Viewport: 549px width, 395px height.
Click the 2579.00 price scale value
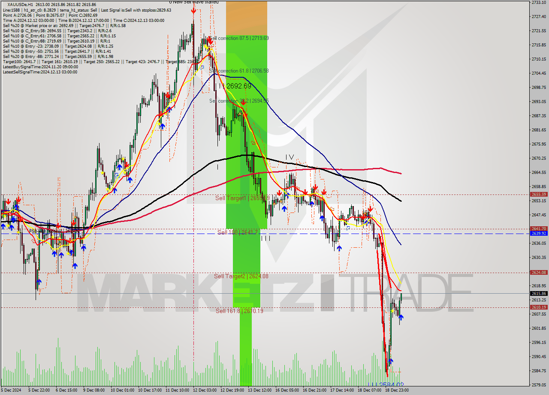pos(538,385)
